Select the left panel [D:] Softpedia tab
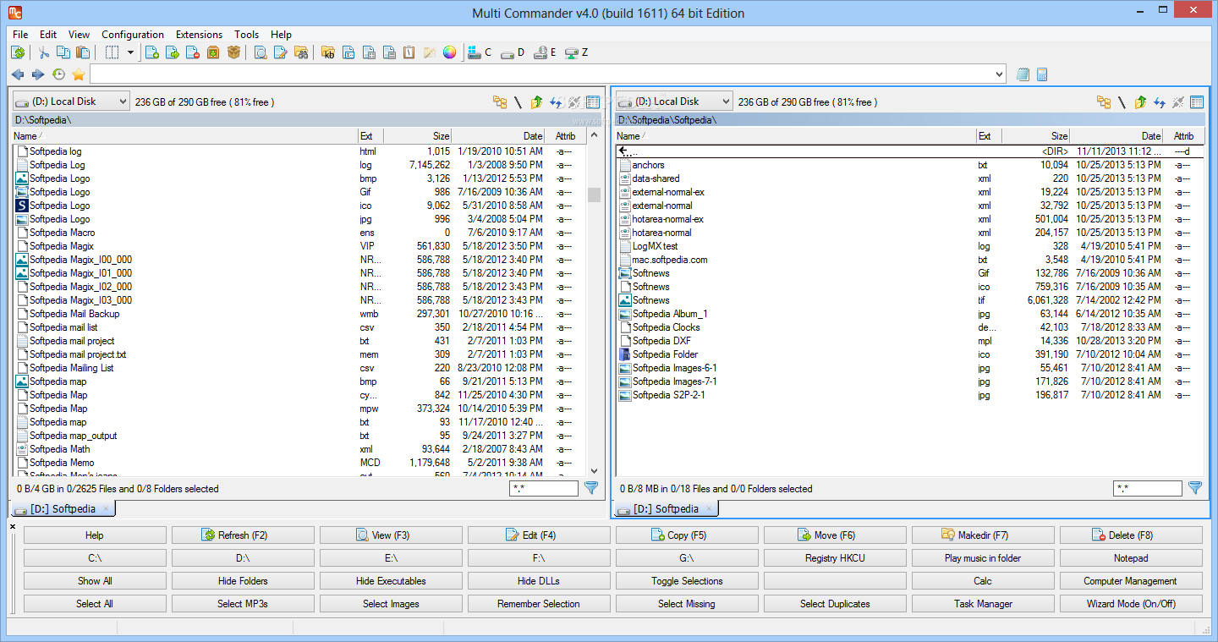Image resolution: width=1218 pixels, height=642 pixels. point(63,508)
